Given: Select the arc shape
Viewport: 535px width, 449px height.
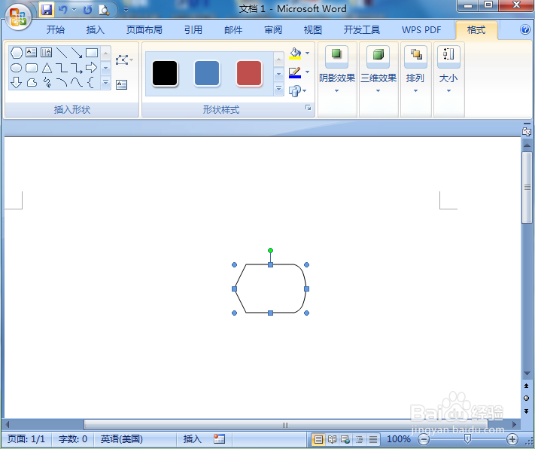Looking at the screenshot, I should pyautogui.click(x=62, y=82).
